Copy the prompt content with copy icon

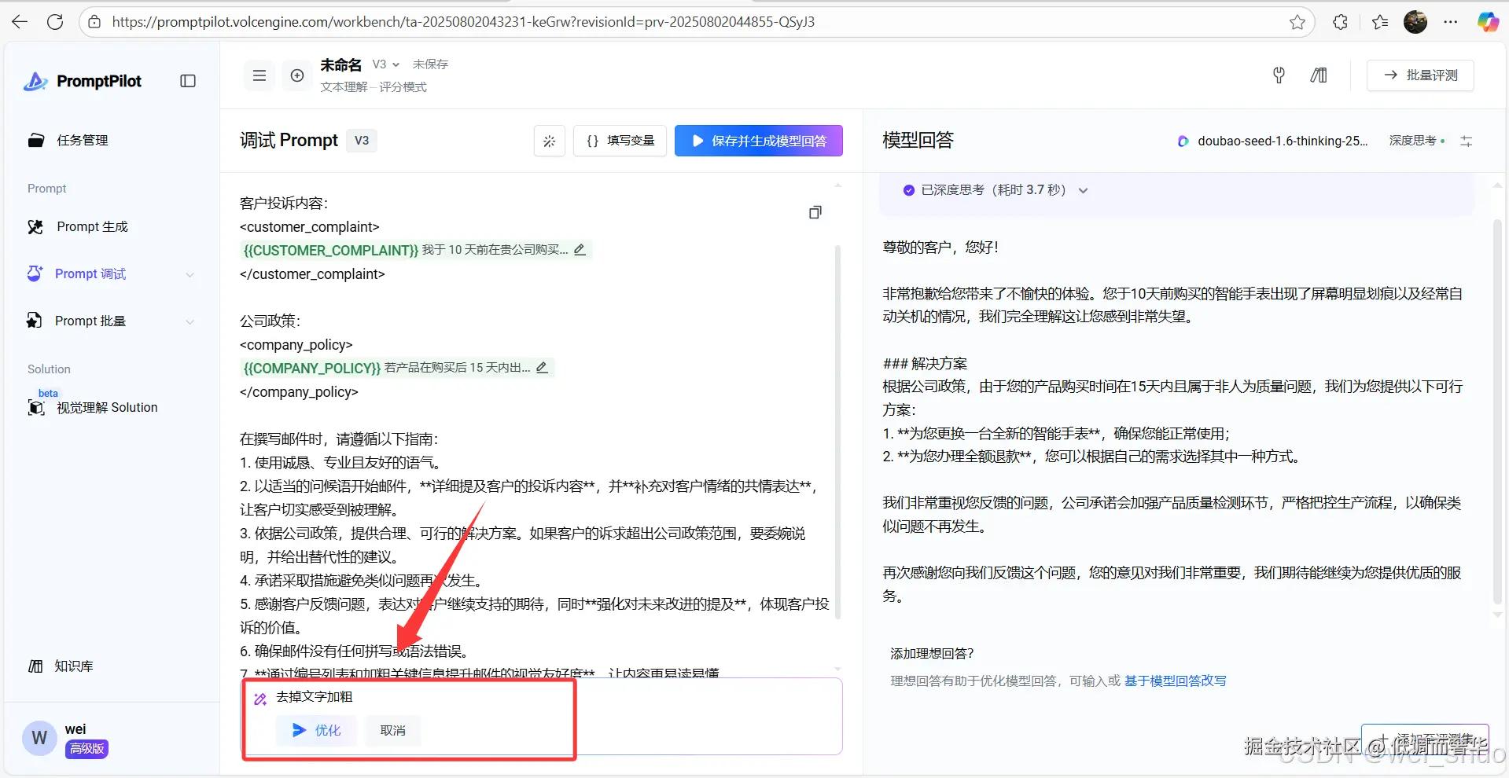click(x=815, y=212)
